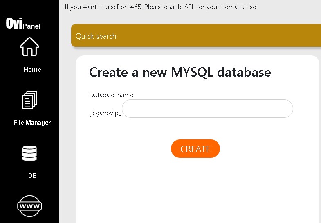Click the word 'Panel' in the logo
The height and width of the screenshot is (223, 321).
[x=32, y=26]
